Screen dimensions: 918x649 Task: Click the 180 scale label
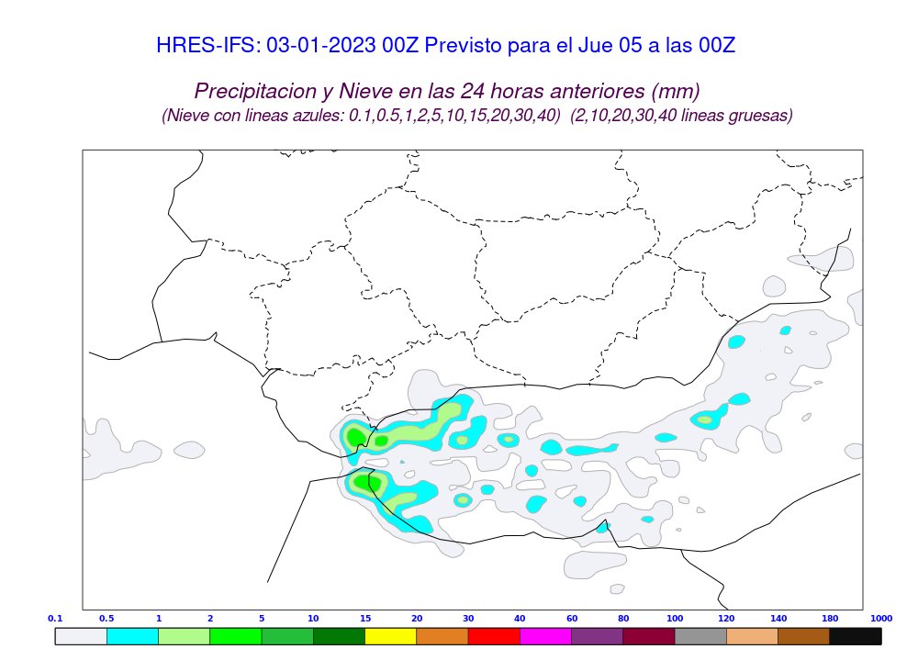click(830, 618)
